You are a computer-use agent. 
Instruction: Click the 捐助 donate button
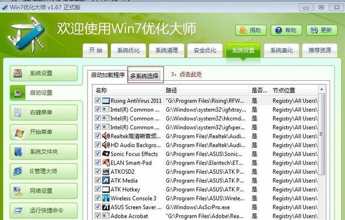[251, 30]
